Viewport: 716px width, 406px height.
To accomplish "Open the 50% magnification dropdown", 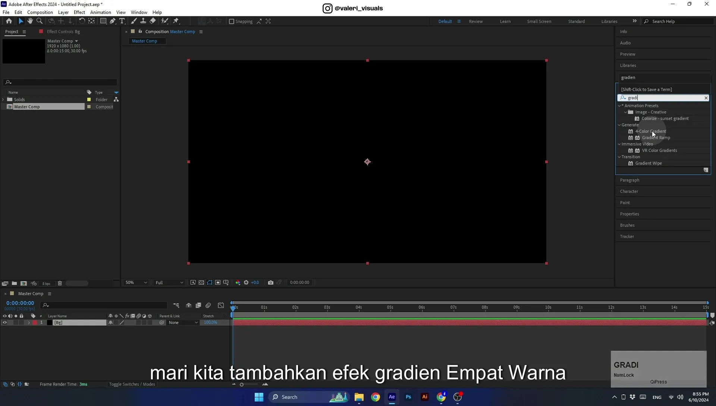I will pyautogui.click(x=136, y=282).
